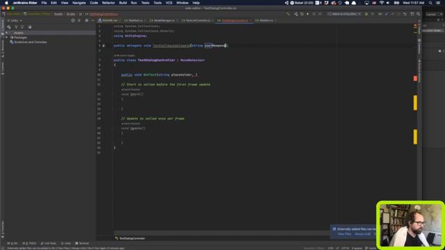Image resolution: width=445 pixels, height=250 pixels.
Task: Click the Scripts breadcrumb in navigation bar
Action: click(x=71, y=14)
